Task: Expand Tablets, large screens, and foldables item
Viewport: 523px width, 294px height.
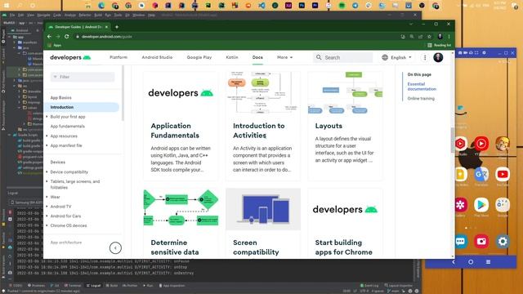Action: [x=74, y=185]
